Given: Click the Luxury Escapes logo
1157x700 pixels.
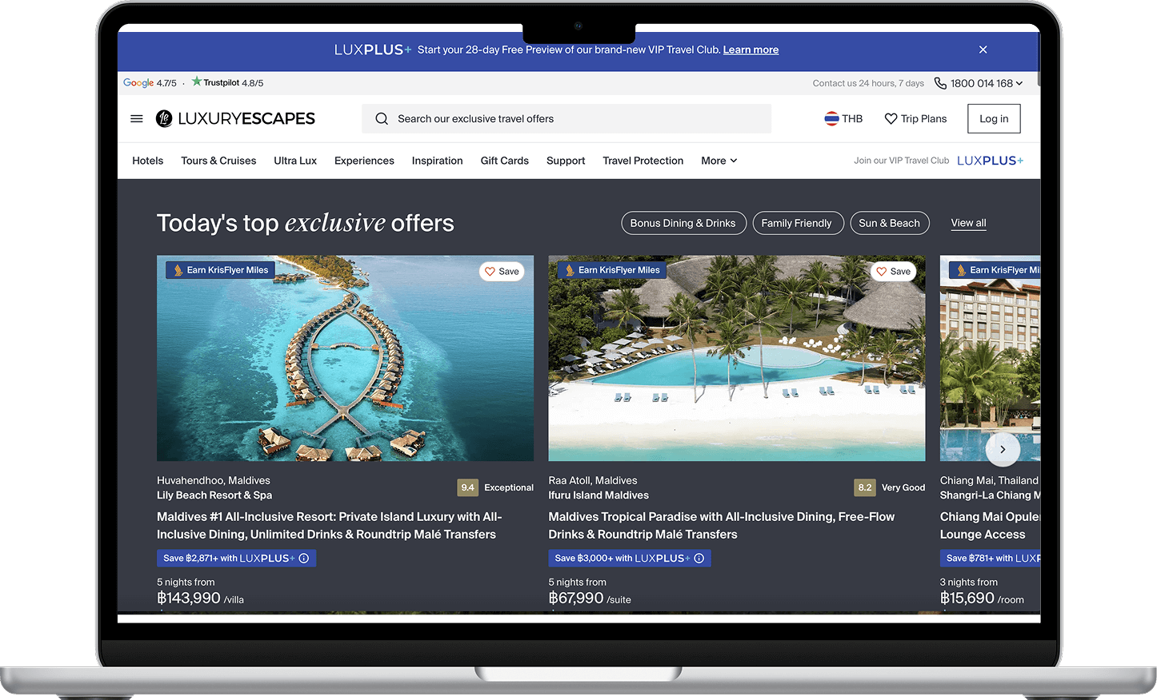Looking at the screenshot, I should tap(235, 118).
